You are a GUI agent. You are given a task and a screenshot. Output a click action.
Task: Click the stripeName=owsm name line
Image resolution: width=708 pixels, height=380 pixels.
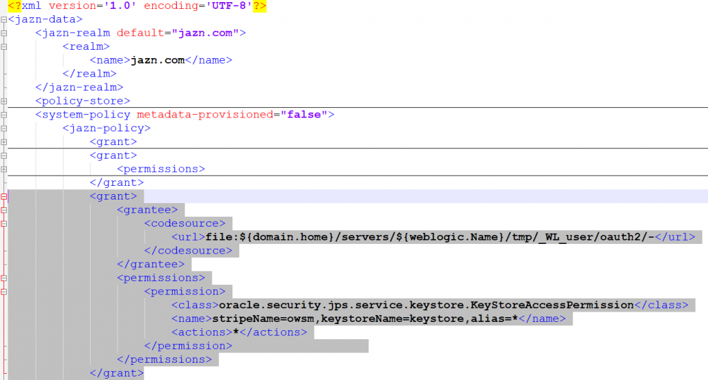[369, 319]
